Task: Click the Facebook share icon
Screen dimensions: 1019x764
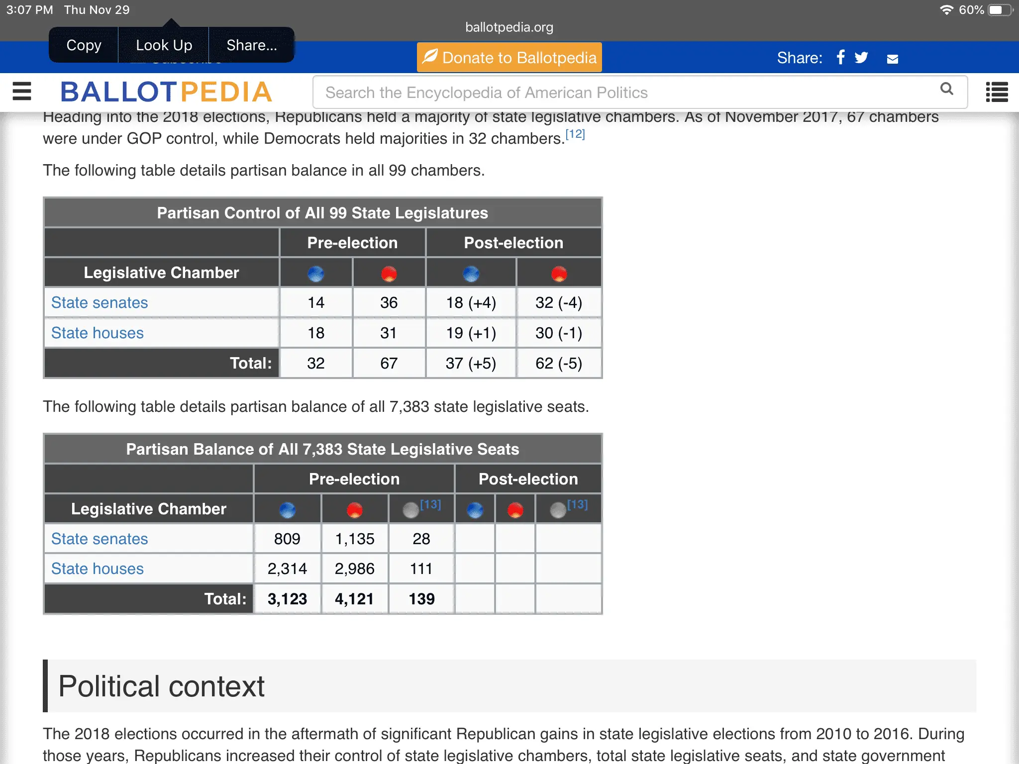Action: [x=840, y=58]
